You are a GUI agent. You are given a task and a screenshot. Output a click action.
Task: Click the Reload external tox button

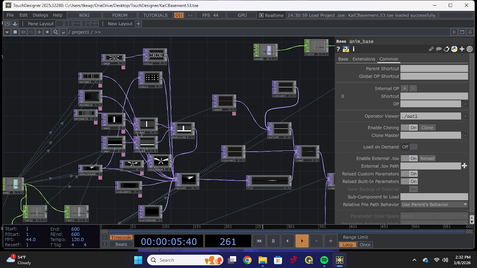click(427, 158)
